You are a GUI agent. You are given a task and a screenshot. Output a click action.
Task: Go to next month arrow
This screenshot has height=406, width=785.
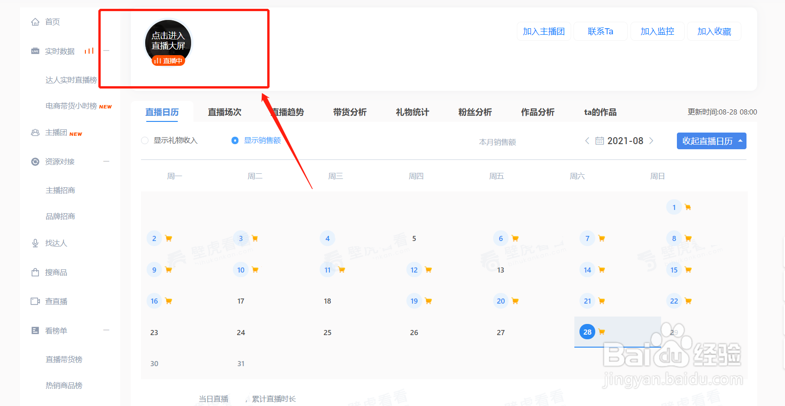[x=651, y=141]
